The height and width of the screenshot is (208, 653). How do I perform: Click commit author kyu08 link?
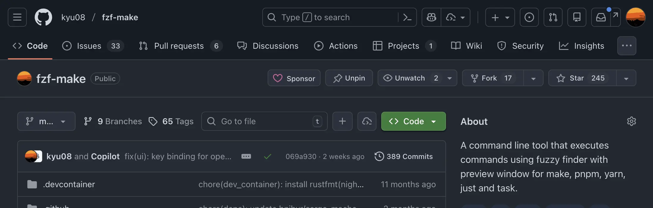tap(59, 156)
